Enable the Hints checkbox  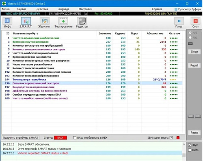point(190,150)
